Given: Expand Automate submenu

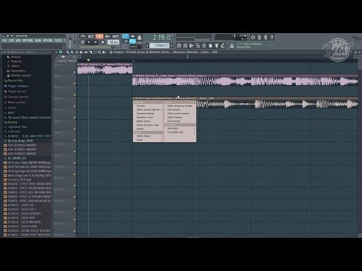Looking at the screenshot, I should click(180, 128).
